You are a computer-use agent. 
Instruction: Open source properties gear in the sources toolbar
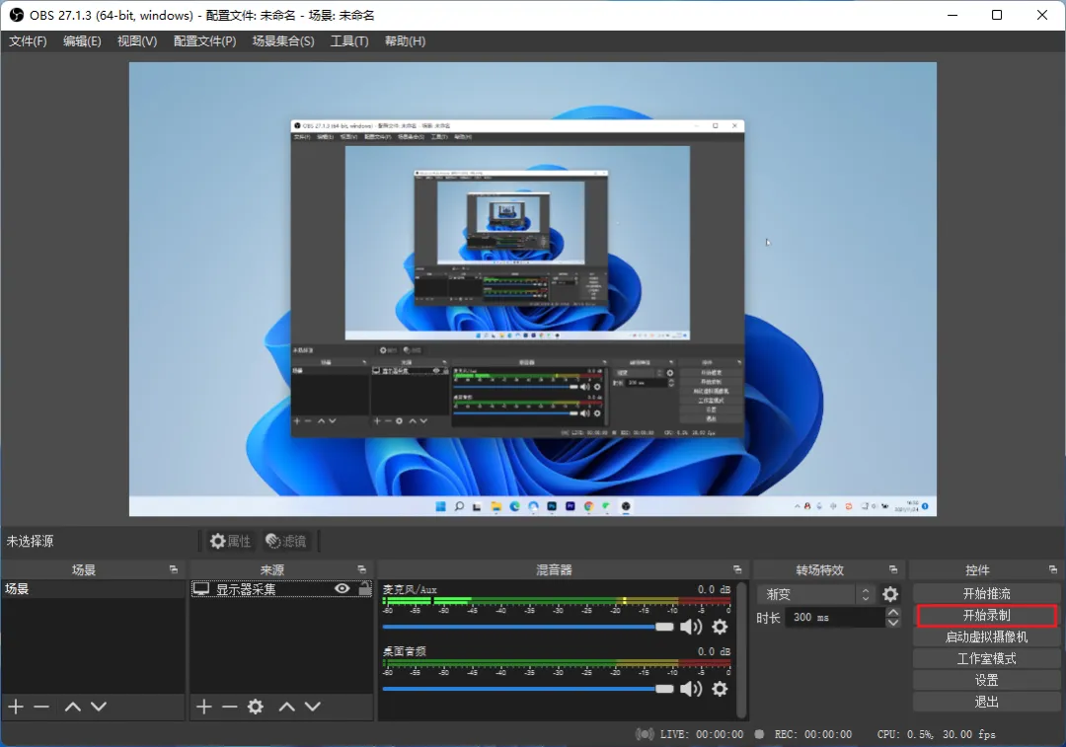tap(255, 707)
